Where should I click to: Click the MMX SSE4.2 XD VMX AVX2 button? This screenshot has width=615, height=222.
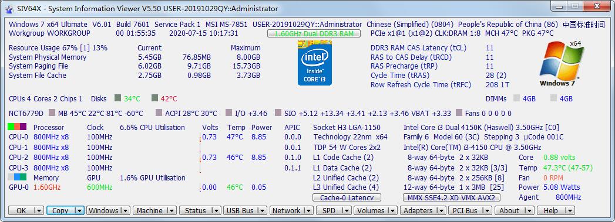[452, 197]
